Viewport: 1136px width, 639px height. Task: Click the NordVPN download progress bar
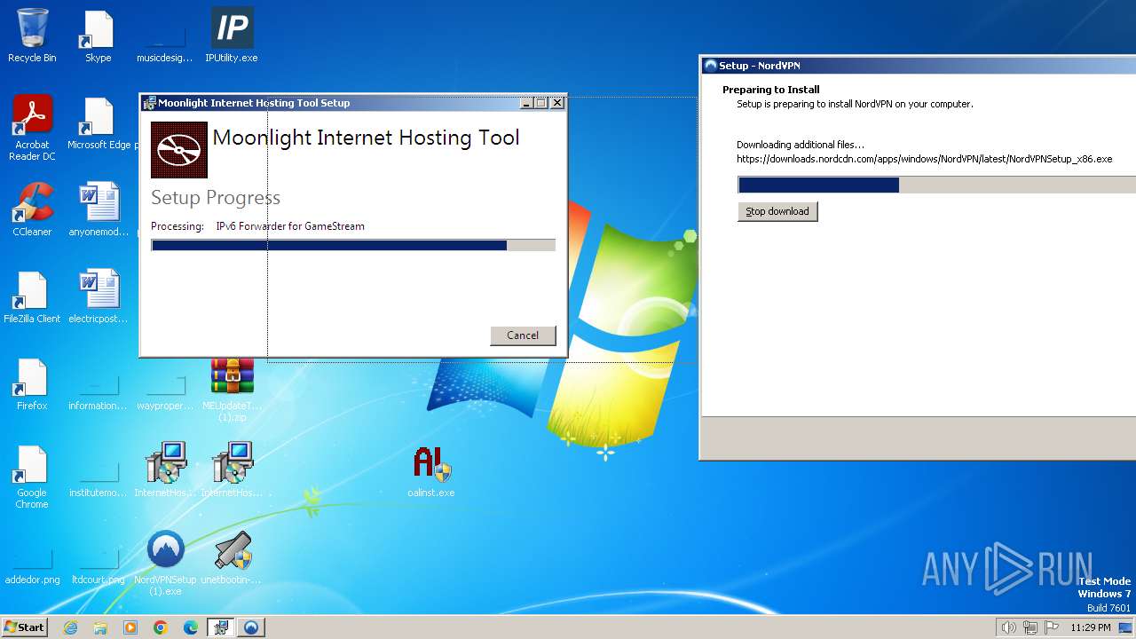(936, 185)
